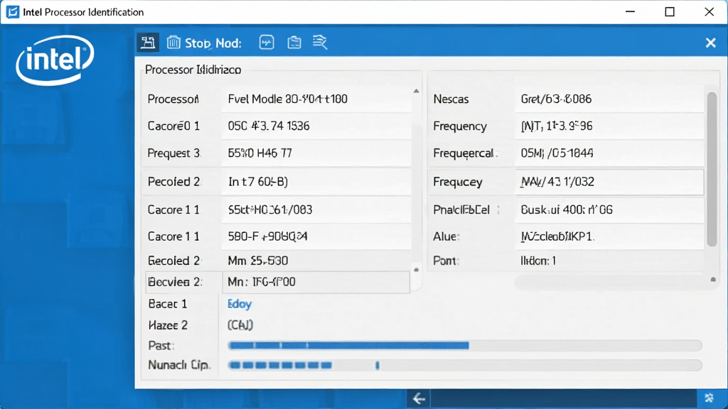
Task: Click the Pont: value lldcm: 1
Action: pyautogui.click(x=538, y=261)
